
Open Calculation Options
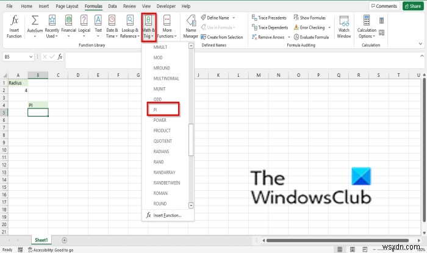pyautogui.click(x=367, y=27)
